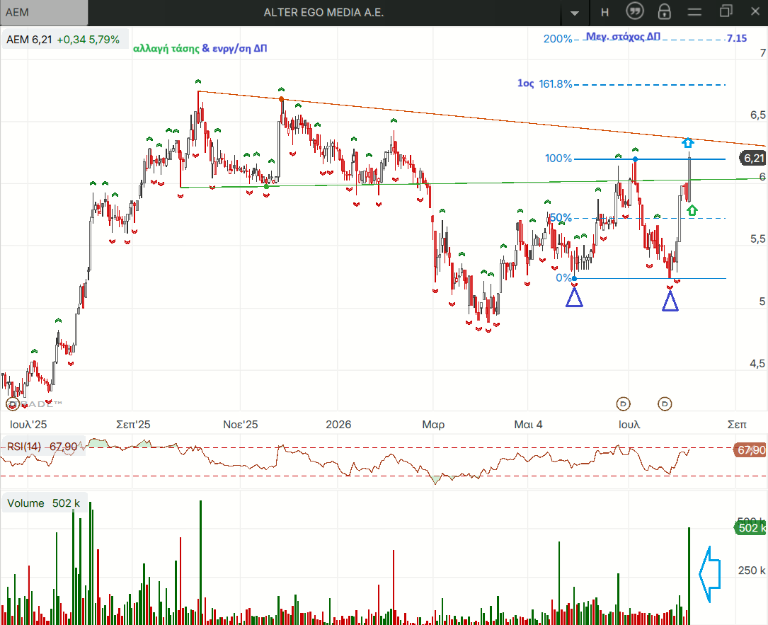Screen dimensions: 768x625
Task: Click the 6,5 price axis label
Action: 757,115
